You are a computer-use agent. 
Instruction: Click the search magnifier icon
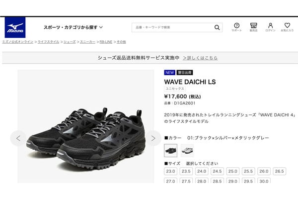click(217, 27)
